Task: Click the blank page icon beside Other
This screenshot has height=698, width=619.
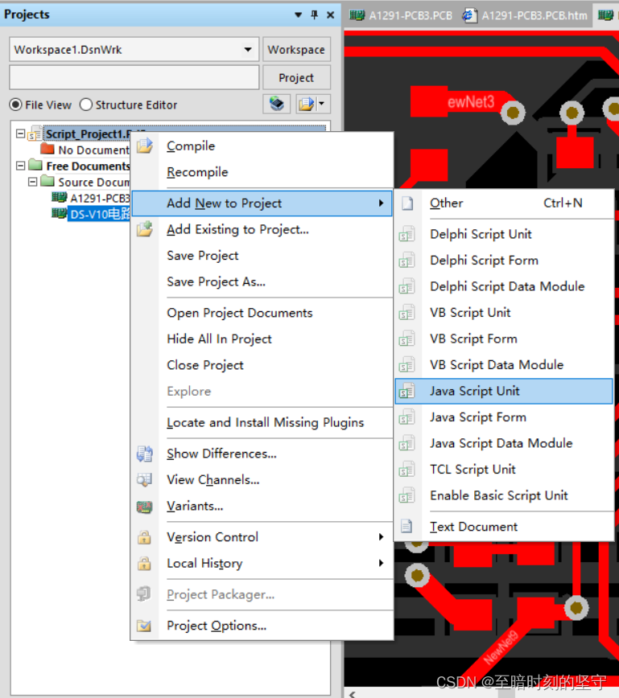Action: [x=406, y=203]
